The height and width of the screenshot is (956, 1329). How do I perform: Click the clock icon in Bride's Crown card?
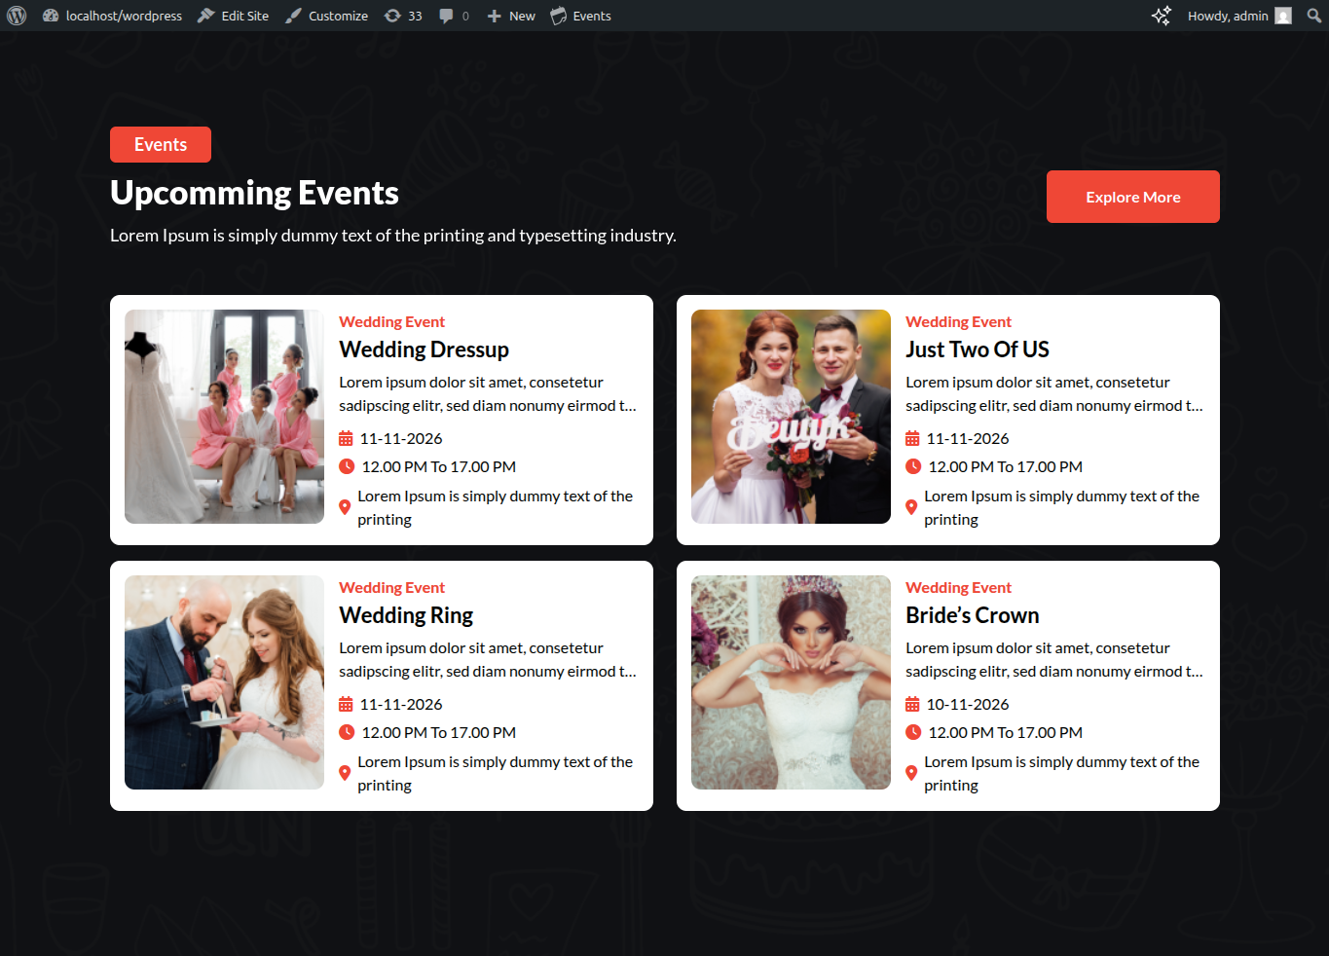[913, 732]
